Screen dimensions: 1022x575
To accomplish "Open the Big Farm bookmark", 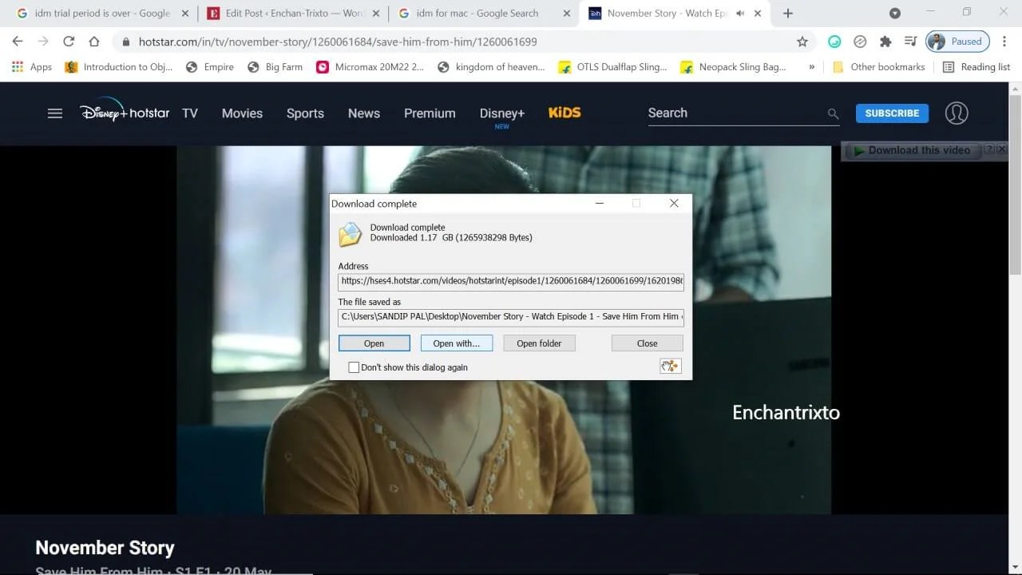I will [x=275, y=67].
